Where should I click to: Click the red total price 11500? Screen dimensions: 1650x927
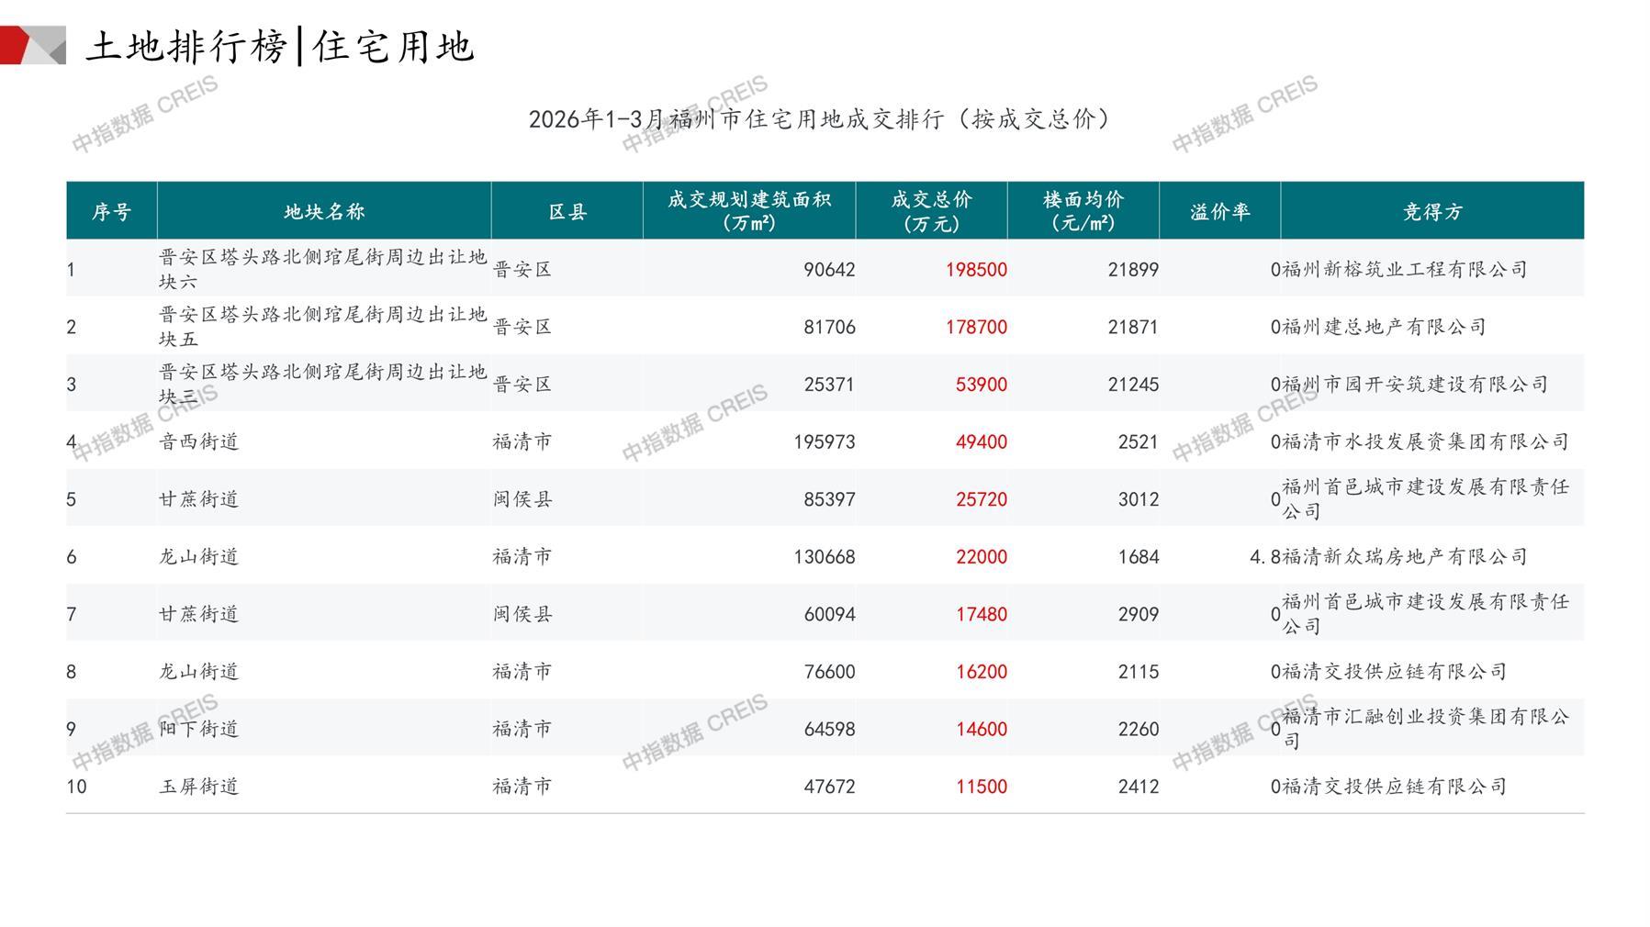981,787
